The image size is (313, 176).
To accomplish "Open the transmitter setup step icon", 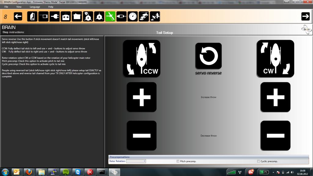I will pos(66,16).
